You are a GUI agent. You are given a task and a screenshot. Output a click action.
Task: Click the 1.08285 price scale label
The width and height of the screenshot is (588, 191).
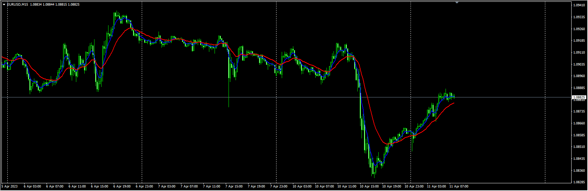click(580, 182)
